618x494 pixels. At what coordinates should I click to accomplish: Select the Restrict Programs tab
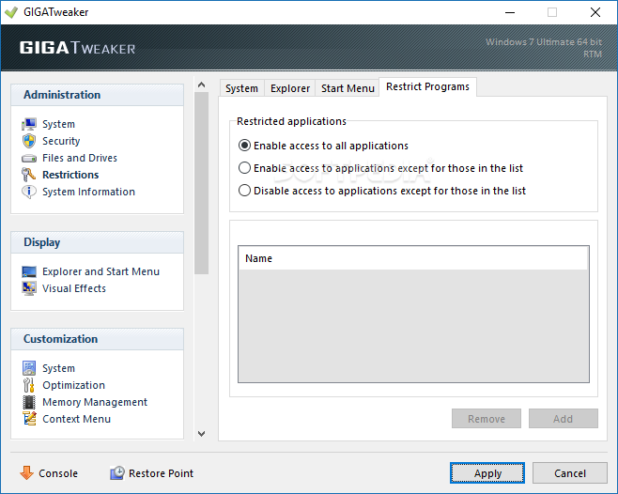click(x=427, y=86)
